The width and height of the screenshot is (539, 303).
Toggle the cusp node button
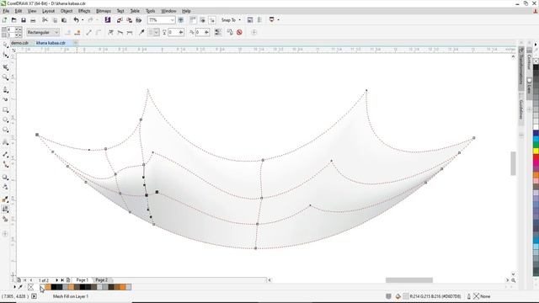(x=110, y=32)
